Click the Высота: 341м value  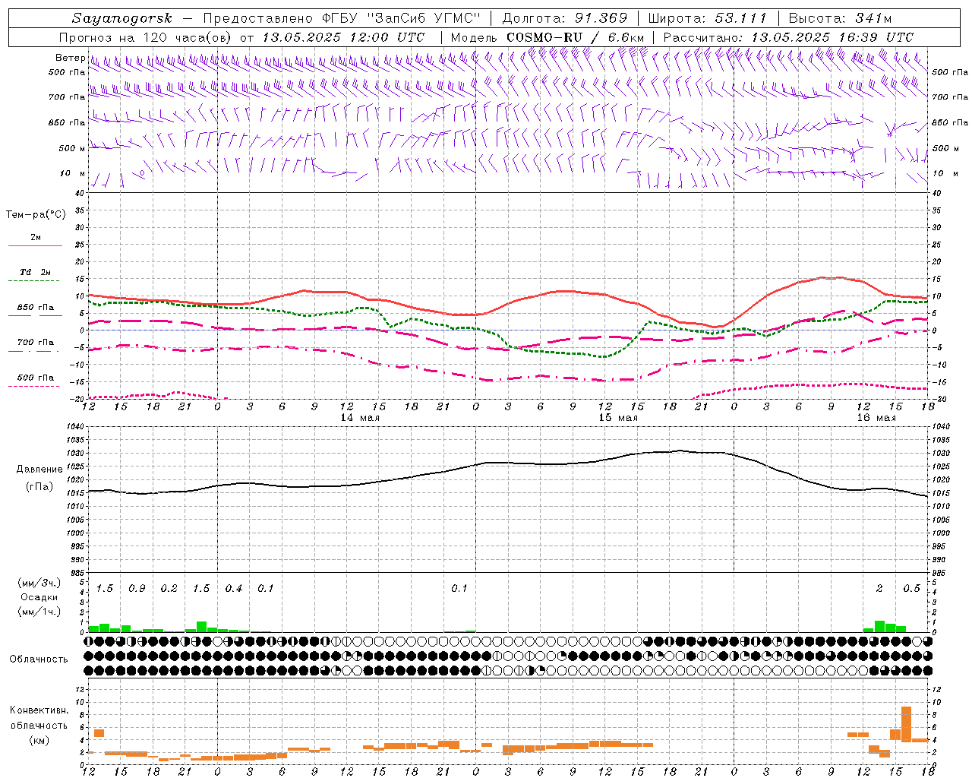pos(840,18)
